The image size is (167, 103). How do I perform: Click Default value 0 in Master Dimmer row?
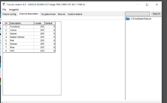(50, 37)
